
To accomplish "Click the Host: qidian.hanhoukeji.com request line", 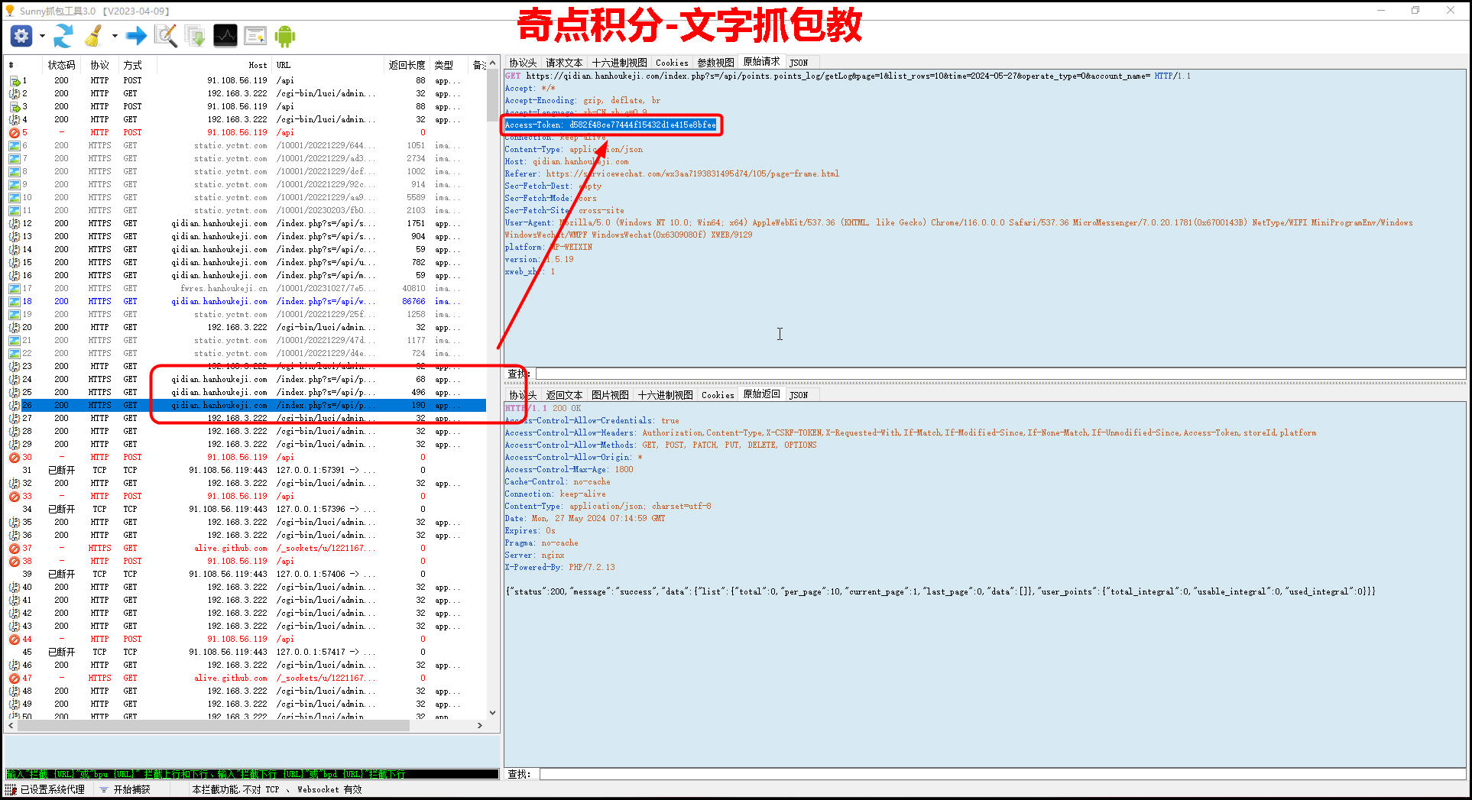I will tap(566, 162).
